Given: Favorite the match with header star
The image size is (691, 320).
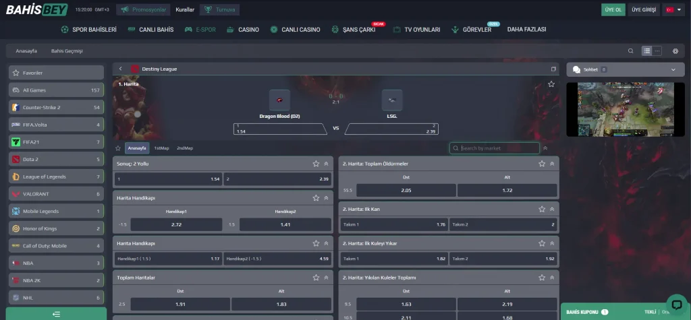Looking at the screenshot, I should pyautogui.click(x=551, y=84).
